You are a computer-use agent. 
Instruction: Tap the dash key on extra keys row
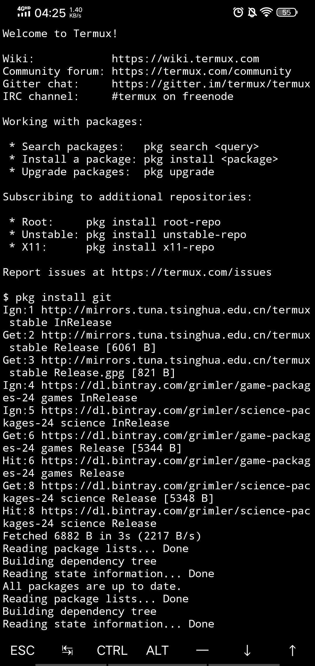[202, 650]
